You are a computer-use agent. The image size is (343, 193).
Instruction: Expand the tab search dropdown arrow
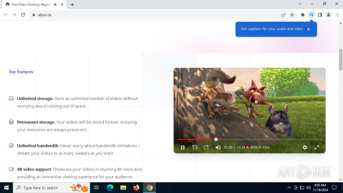300,4
